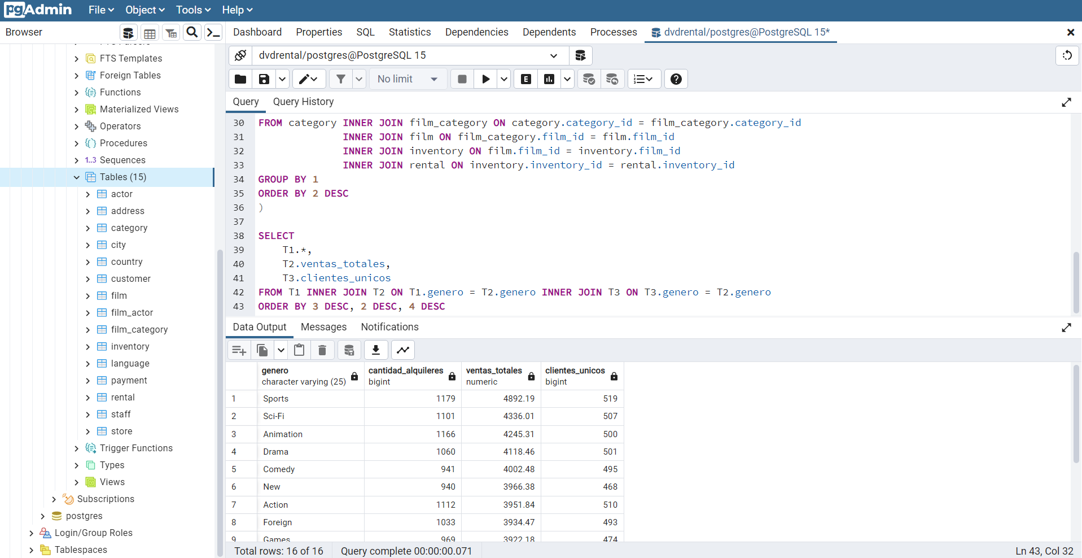1082x558 pixels.
Task: Switch to the Messages tab
Action: coord(323,327)
